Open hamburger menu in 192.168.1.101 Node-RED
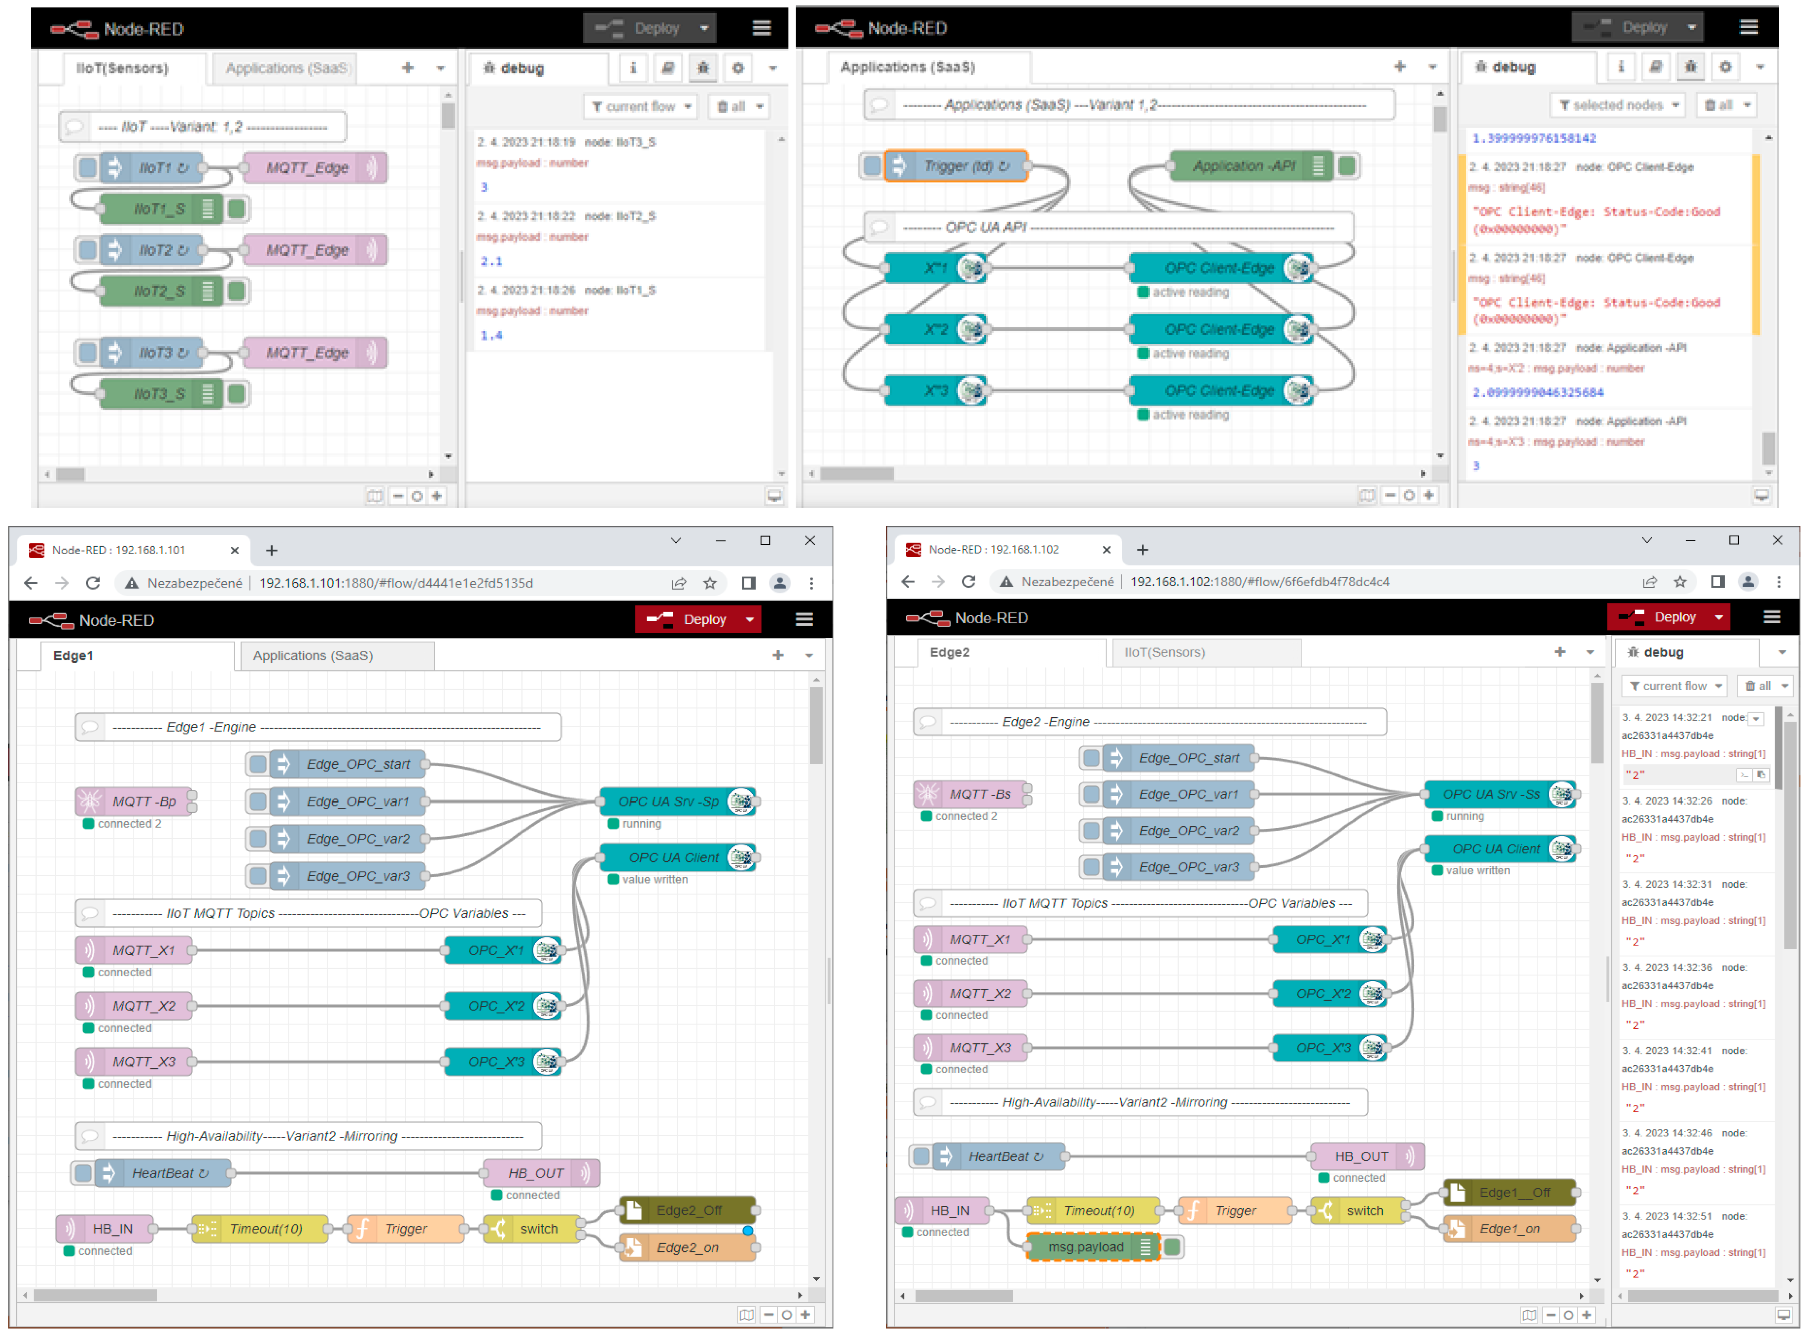1810x1336 pixels. point(804,620)
